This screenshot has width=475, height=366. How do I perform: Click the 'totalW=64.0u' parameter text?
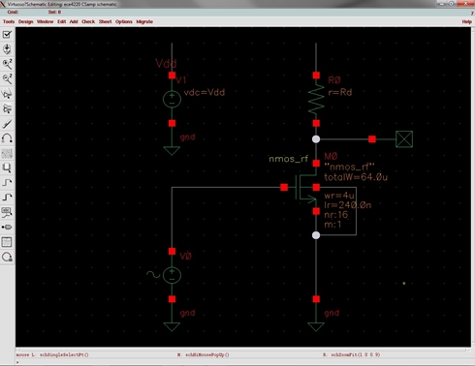(x=356, y=177)
